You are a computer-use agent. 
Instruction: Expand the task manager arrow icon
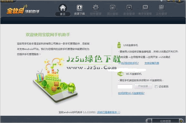click(181, 121)
